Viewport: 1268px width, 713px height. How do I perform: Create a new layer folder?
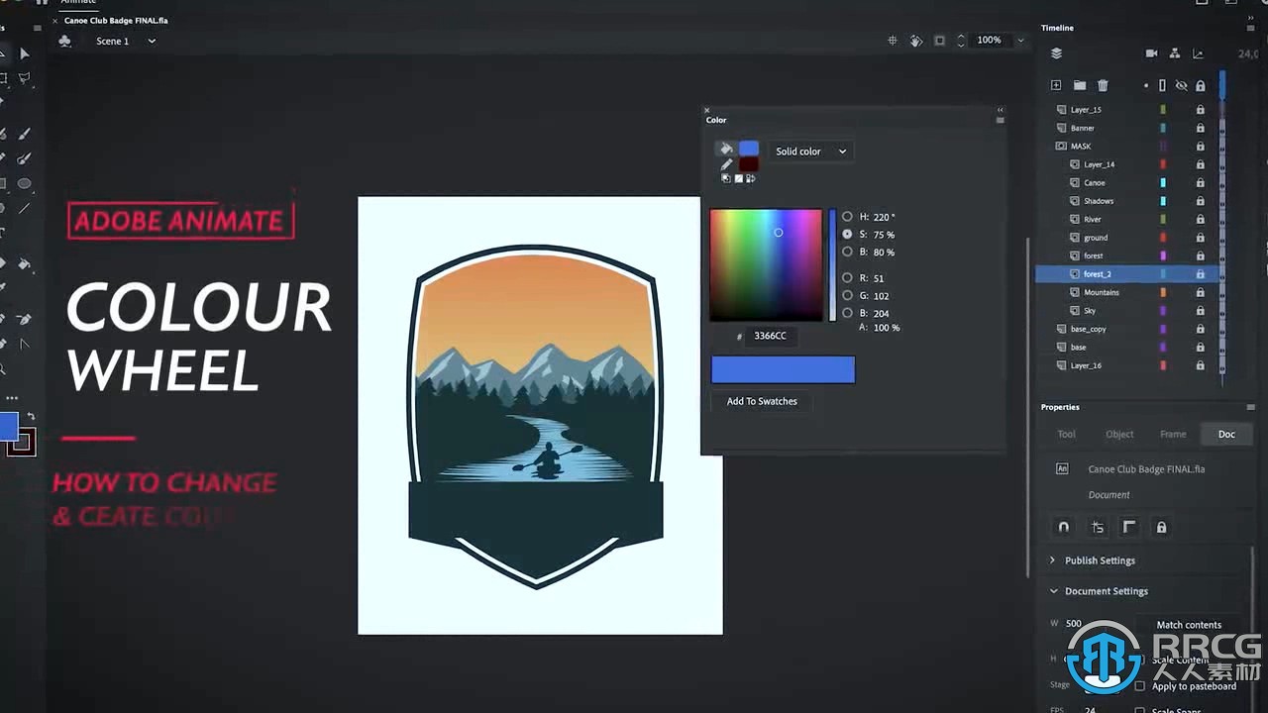[x=1080, y=85]
